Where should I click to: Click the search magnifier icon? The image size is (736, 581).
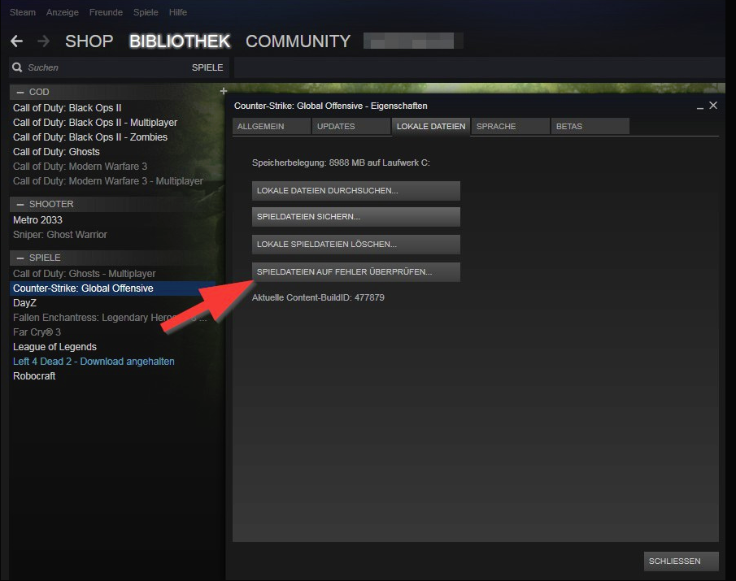[17, 67]
